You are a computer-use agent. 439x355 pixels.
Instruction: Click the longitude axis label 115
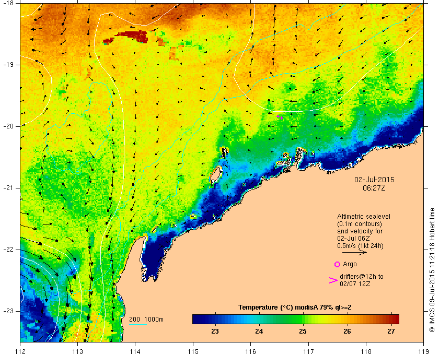pyautogui.click(x=193, y=351)
